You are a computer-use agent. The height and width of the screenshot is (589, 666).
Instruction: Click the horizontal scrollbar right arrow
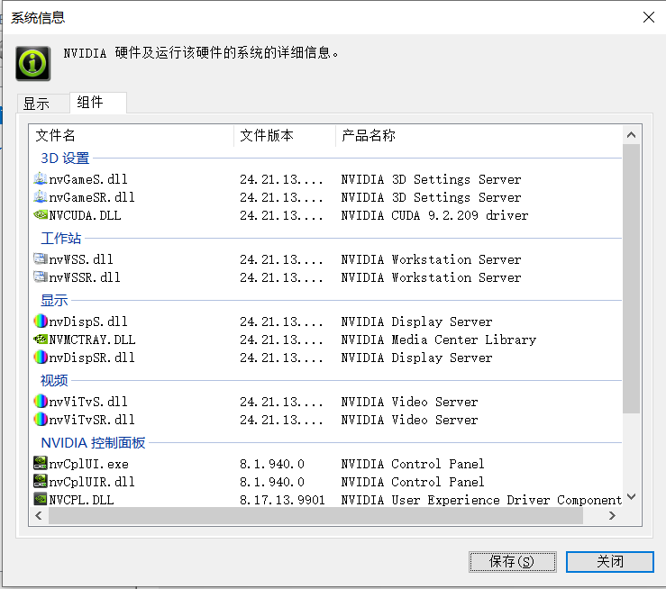pos(612,515)
